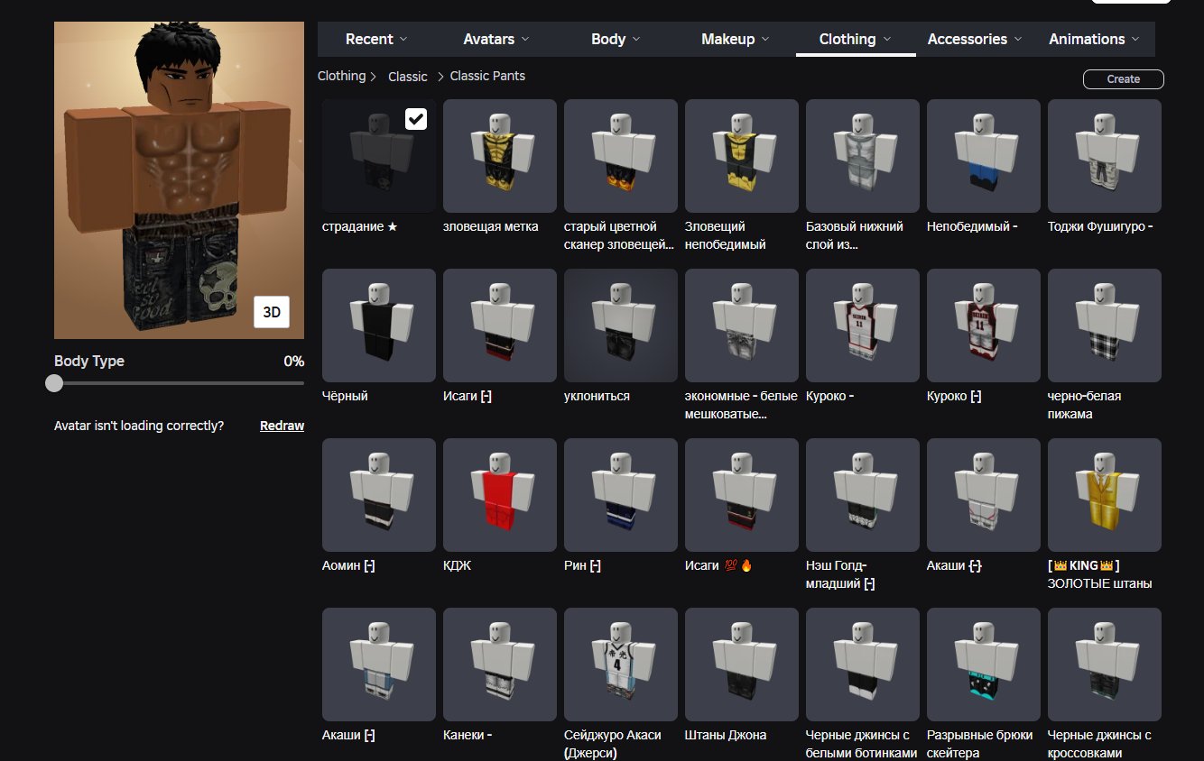Screen dimensions: 1204x761
Task: Select the 'Аомин [-]' pants thumbnail
Action: (x=379, y=495)
